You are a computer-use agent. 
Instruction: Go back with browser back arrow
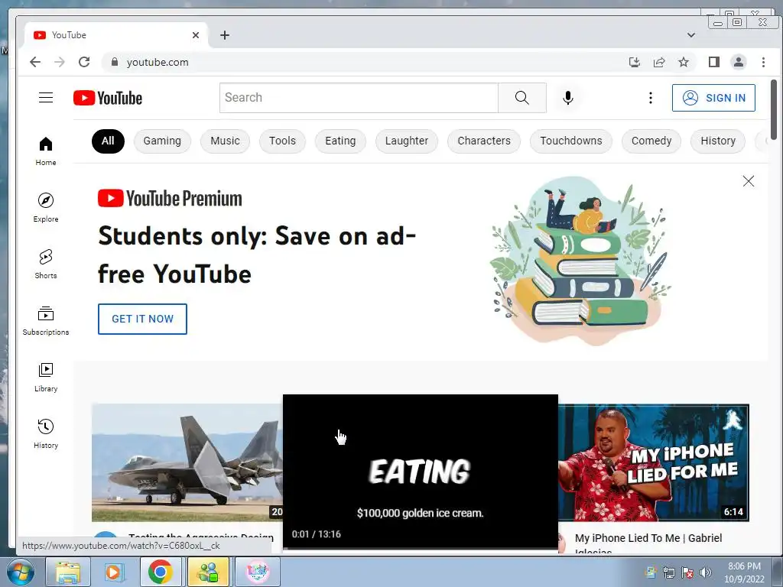(35, 62)
